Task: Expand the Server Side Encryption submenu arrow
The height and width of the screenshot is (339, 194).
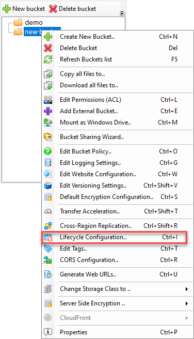Action: [187, 303]
